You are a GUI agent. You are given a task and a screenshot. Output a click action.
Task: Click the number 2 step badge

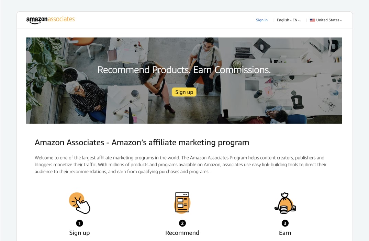182,223
